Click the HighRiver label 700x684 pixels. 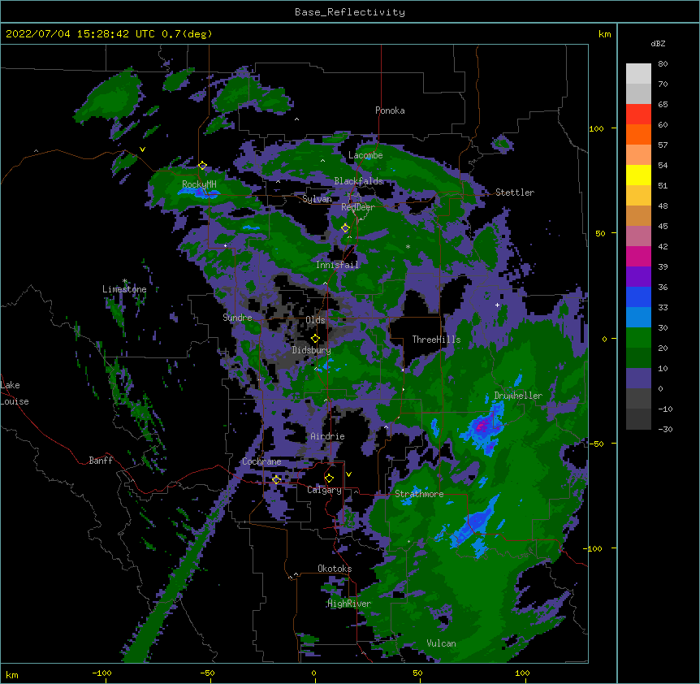[x=349, y=604]
